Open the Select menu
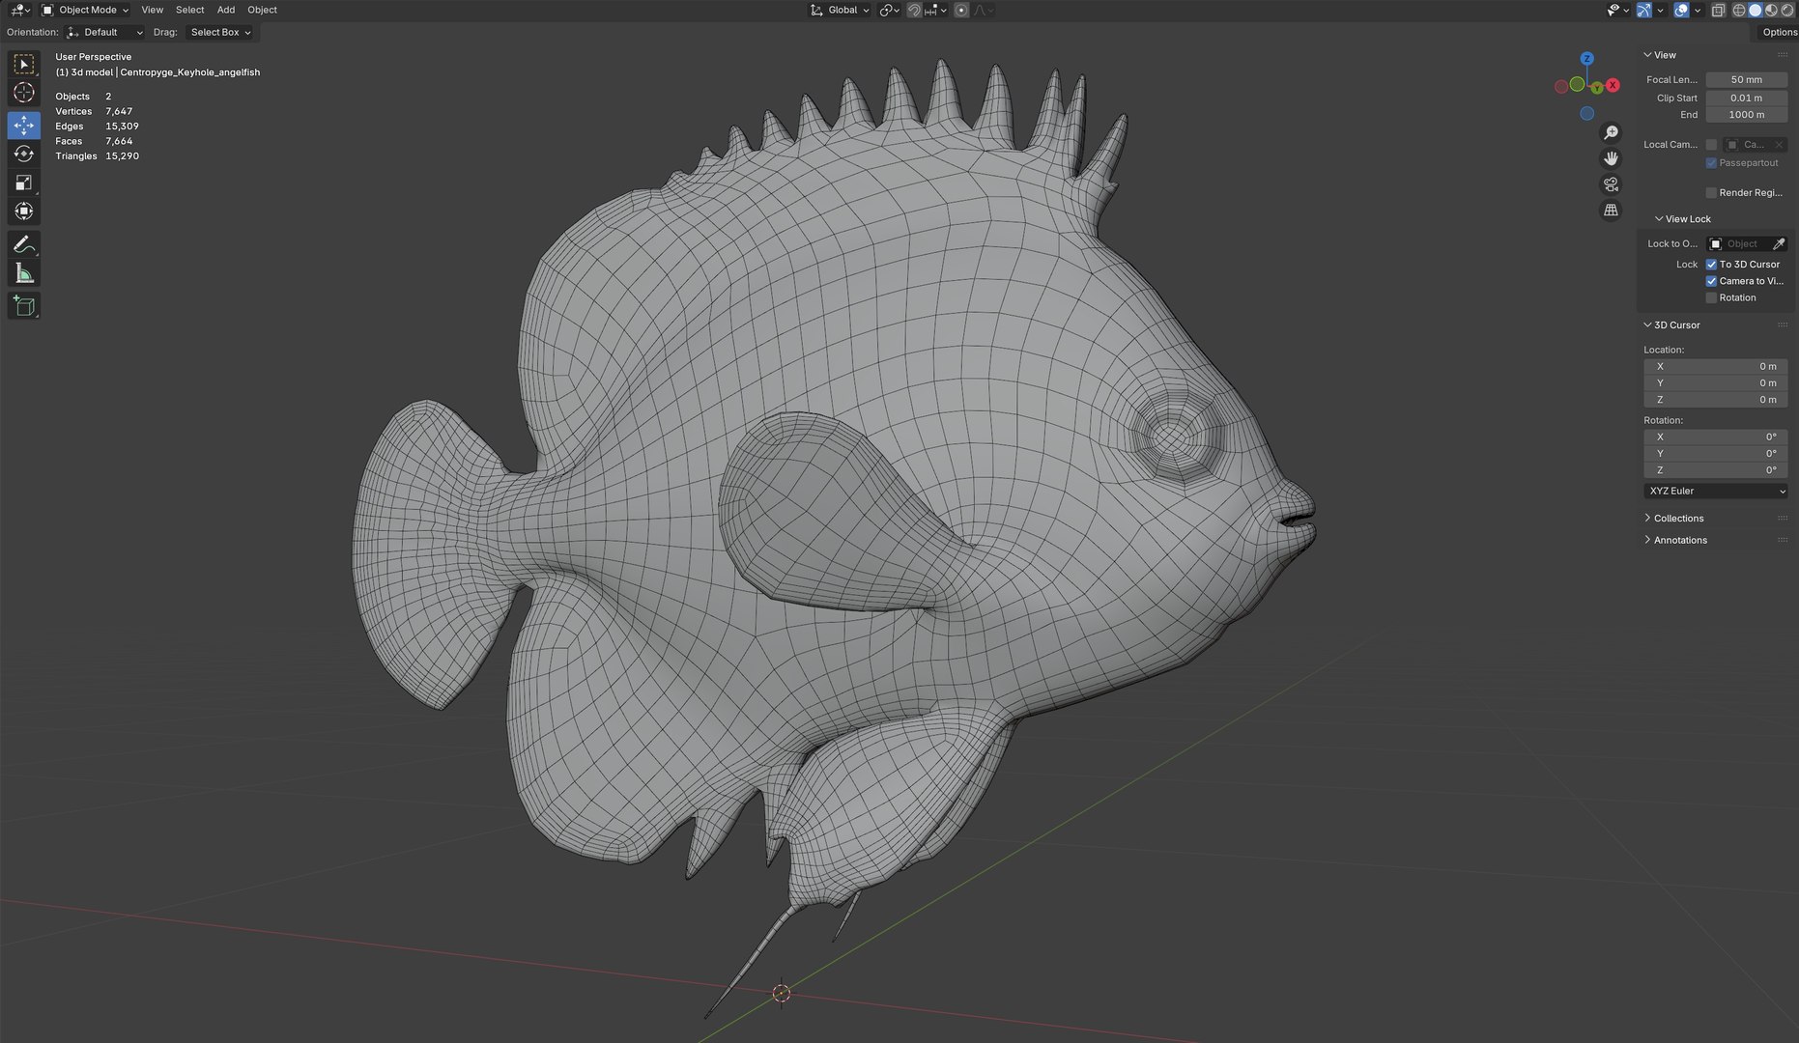The image size is (1799, 1043). (x=189, y=10)
